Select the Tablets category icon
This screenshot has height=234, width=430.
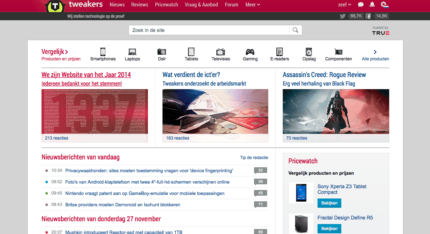[x=191, y=51]
